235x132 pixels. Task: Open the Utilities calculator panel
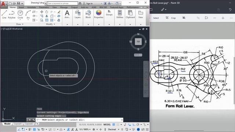pos(120,14)
